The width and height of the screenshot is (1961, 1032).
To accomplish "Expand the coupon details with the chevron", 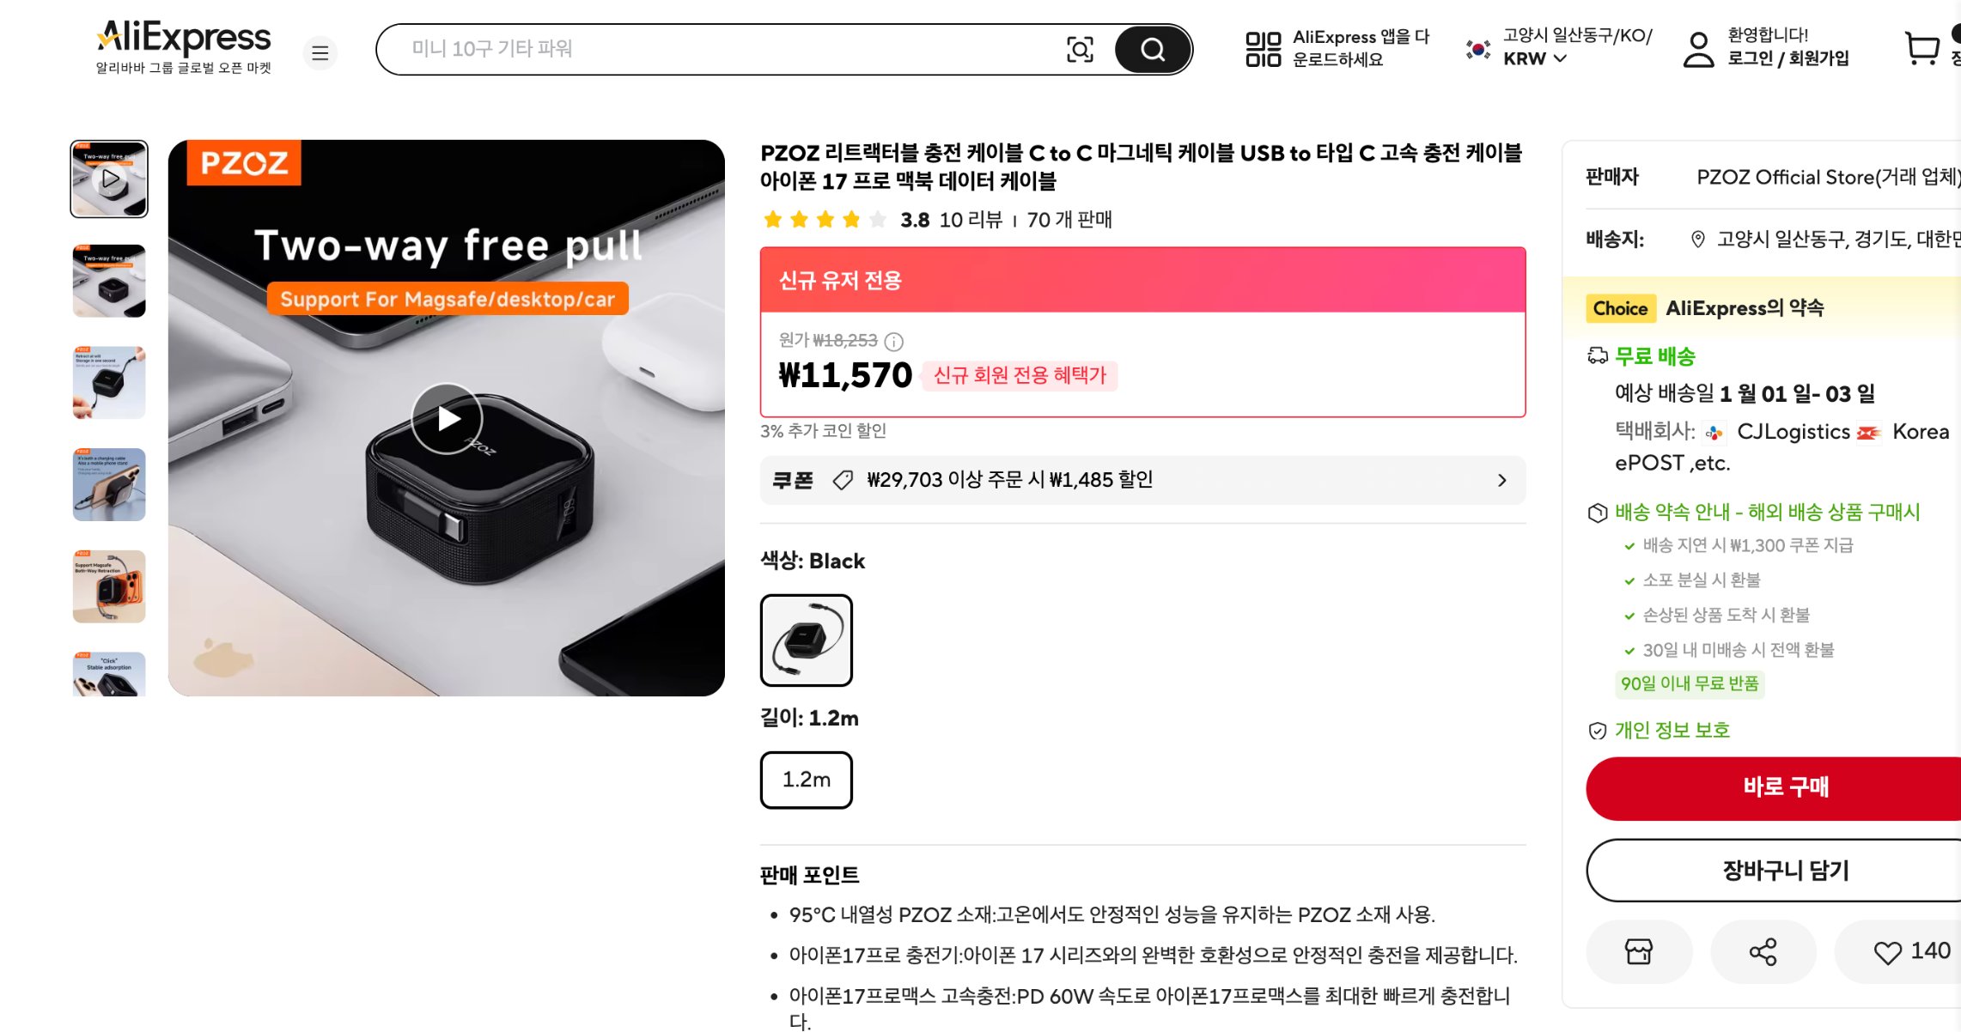I will pyautogui.click(x=1501, y=480).
